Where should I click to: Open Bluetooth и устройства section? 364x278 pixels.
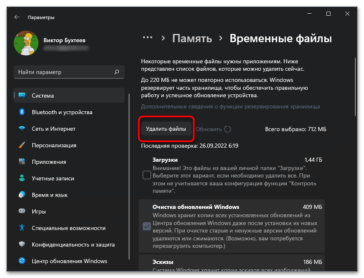click(x=69, y=112)
